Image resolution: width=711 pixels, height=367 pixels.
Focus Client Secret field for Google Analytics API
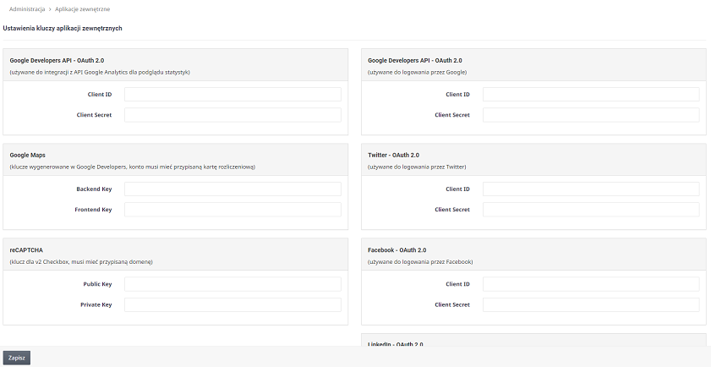[232, 115]
